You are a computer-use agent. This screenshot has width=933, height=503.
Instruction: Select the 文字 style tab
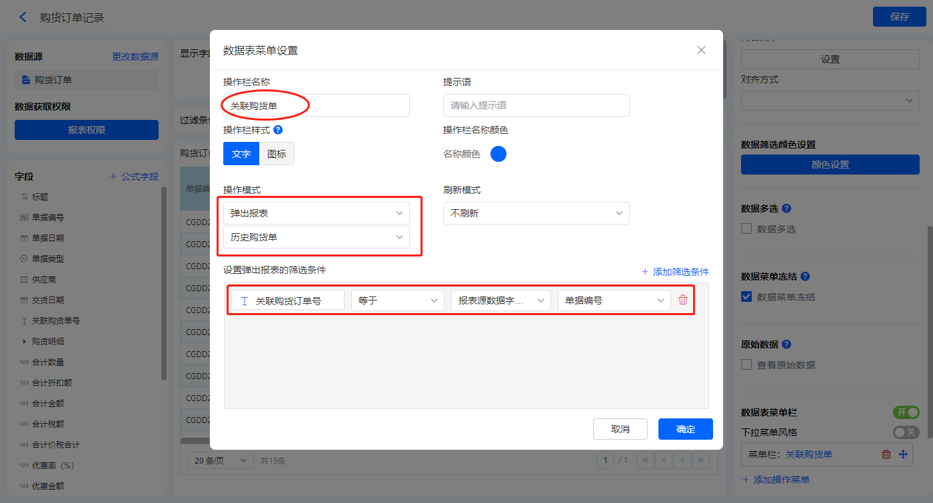click(241, 154)
